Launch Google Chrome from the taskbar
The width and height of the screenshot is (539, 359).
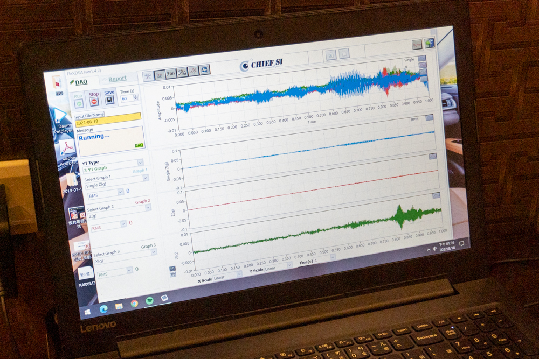(x=134, y=304)
